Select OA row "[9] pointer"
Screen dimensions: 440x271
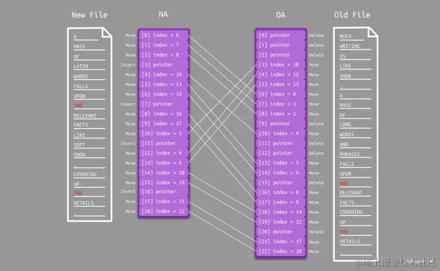(280, 124)
